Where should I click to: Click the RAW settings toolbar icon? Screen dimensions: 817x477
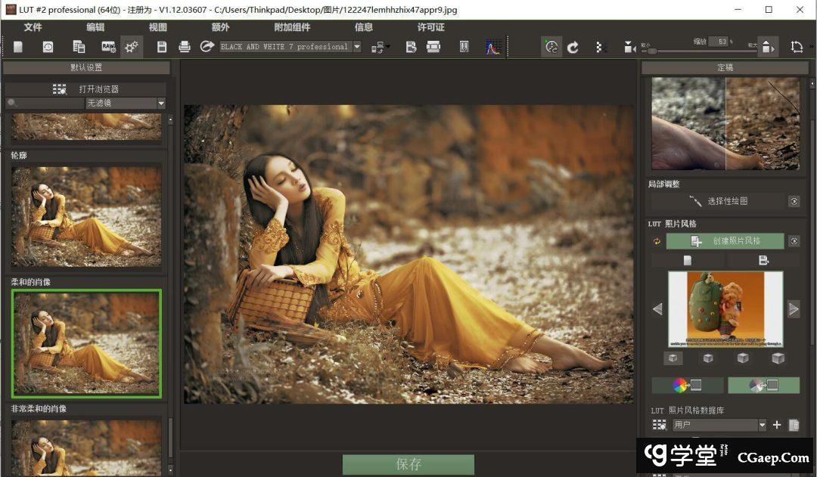(108, 47)
